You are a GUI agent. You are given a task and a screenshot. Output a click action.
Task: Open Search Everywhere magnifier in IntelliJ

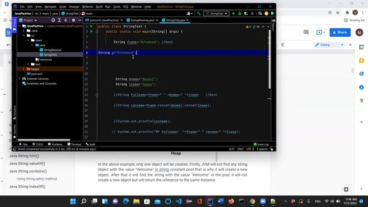click(x=260, y=14)
